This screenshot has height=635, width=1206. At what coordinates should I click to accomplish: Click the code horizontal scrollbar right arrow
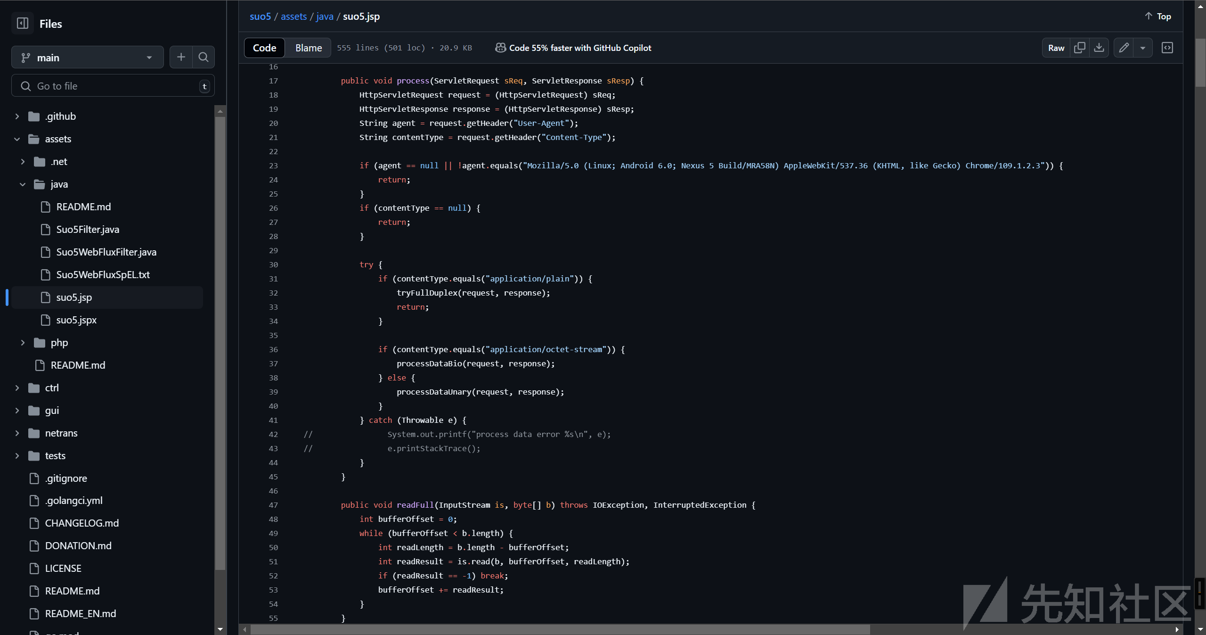pos(1177,629)
